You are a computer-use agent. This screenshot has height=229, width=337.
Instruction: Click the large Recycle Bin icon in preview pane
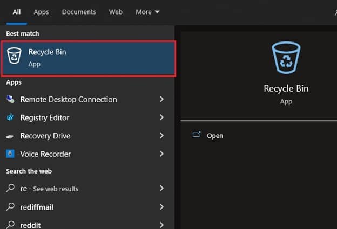tap(286, 58)
